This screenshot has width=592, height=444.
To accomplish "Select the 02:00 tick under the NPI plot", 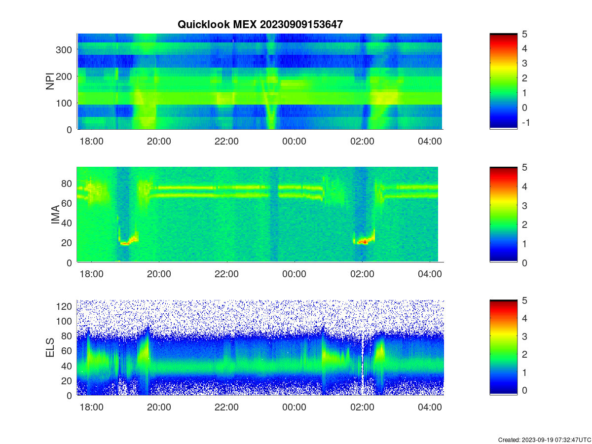I will pos(362,141).
